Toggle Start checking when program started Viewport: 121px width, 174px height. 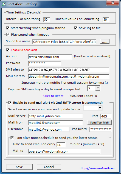[8, 28]
